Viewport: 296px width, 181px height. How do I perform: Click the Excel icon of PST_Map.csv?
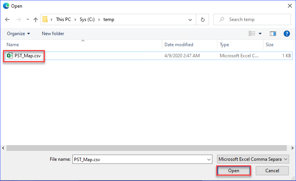(10, 56)
